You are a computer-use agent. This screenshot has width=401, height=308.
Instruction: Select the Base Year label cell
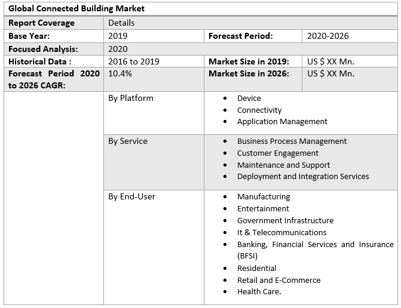click(30, 36)
